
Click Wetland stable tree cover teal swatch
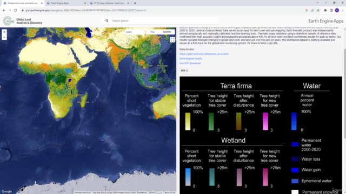click(x=212, y=177)
